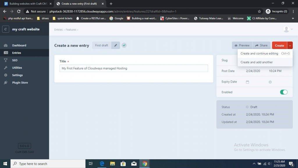Bookmark this page with star icon
Viewport: 298px width, 168px height.
click(259, 11)
